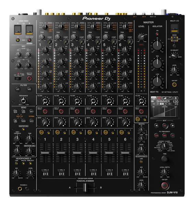Click the filter RESONANCE knob
Viewport: 194px width, 206px height.
pos(24,101)
